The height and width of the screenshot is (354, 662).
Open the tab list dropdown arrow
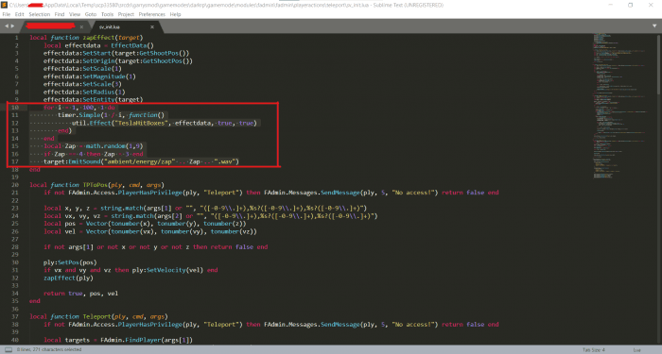(x=654, y=26)
